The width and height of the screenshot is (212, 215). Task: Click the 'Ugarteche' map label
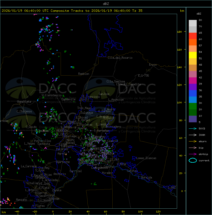pos(63,162)
